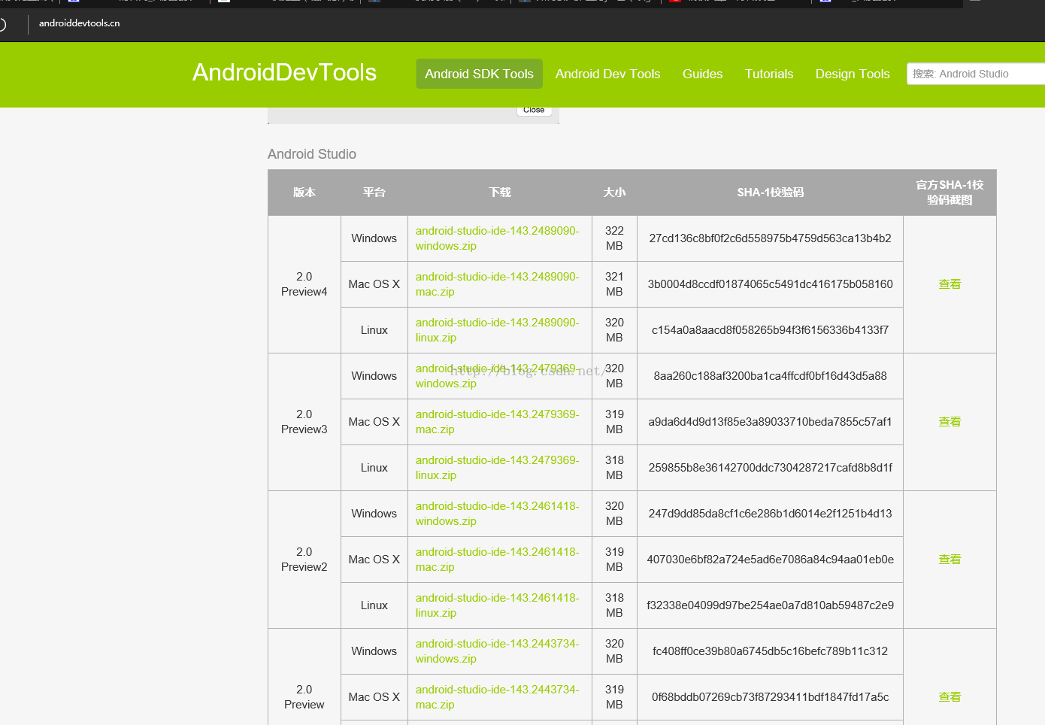Download android-studio-ide-143.2479369-windows.zip
Screen dimensions: 1045x725
pyautogui.click(x=497, y=376)
